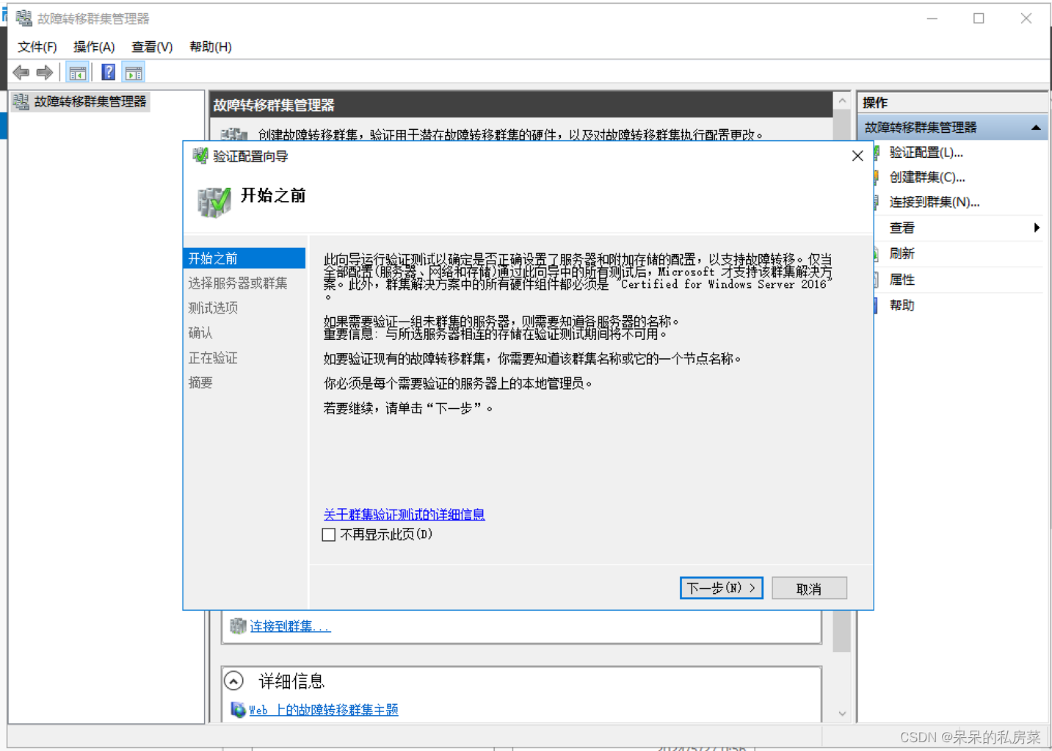Click the 故障转移群集管理器 center pane header

point(520,105)
